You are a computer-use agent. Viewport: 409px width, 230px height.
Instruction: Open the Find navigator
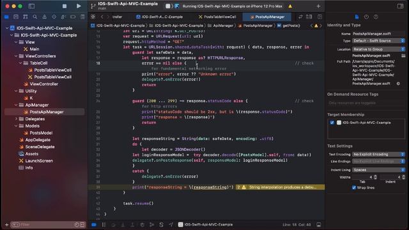[35, 17]
